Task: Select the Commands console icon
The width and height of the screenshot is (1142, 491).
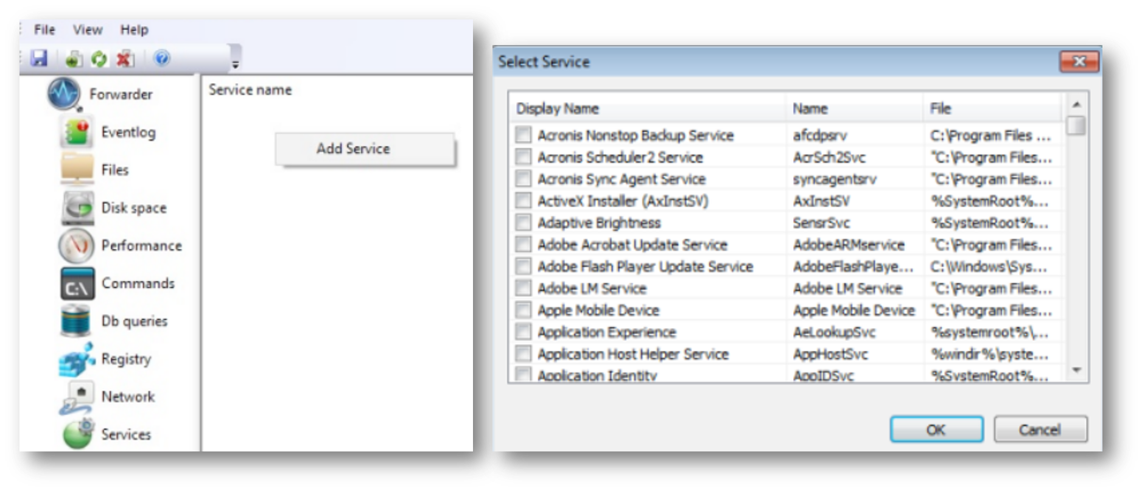Action: tap(77, 284)
